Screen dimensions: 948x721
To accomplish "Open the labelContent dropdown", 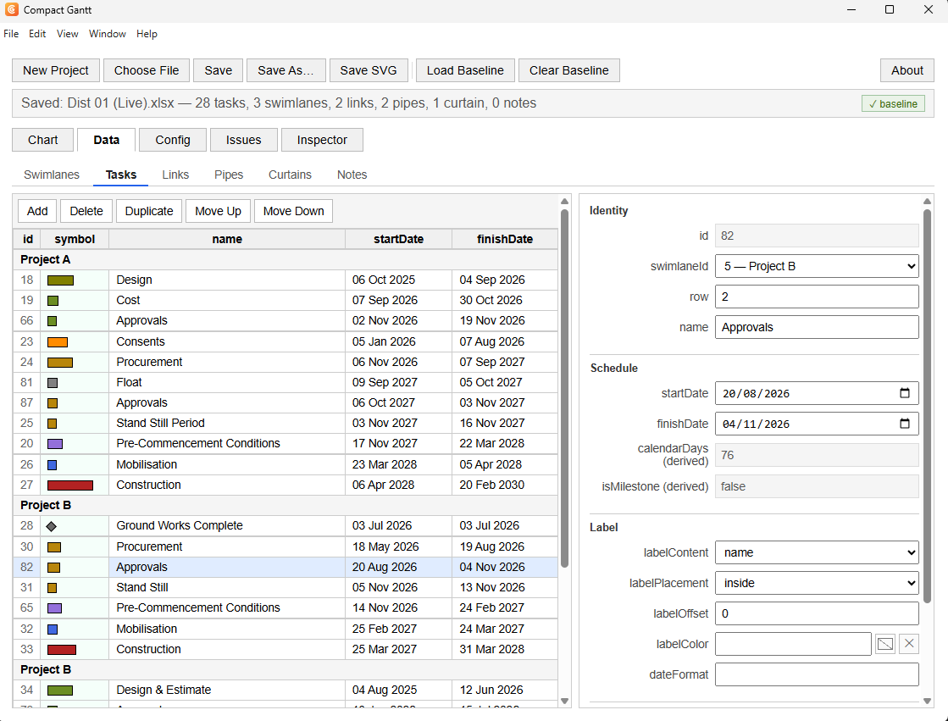I will [x=817, y=552].
